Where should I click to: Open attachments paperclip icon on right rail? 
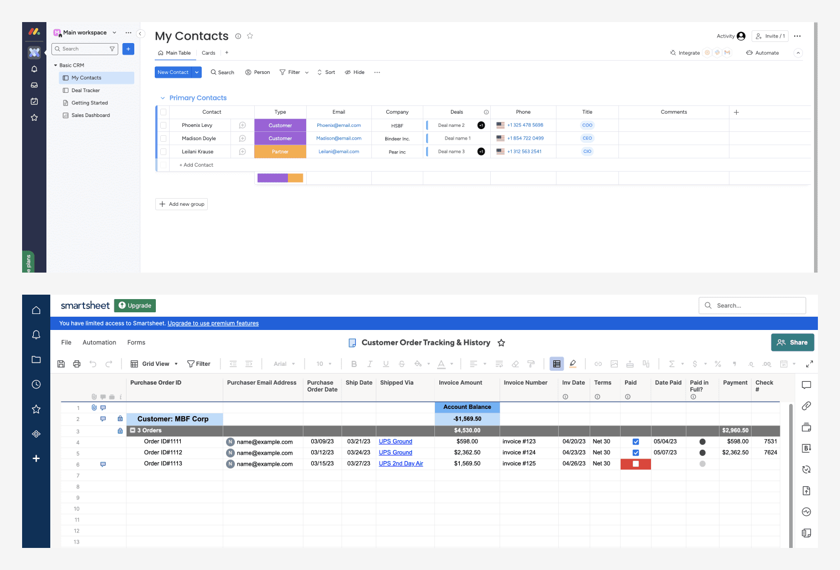coord(806,406)
